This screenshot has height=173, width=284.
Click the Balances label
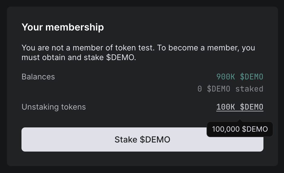38,77
